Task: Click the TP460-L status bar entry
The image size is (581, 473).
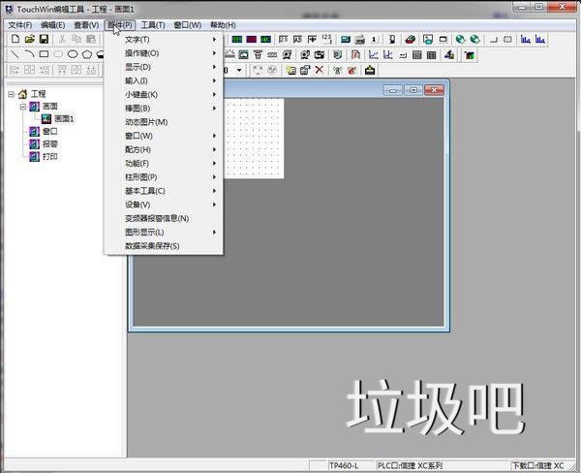Action: coord(344,465)
